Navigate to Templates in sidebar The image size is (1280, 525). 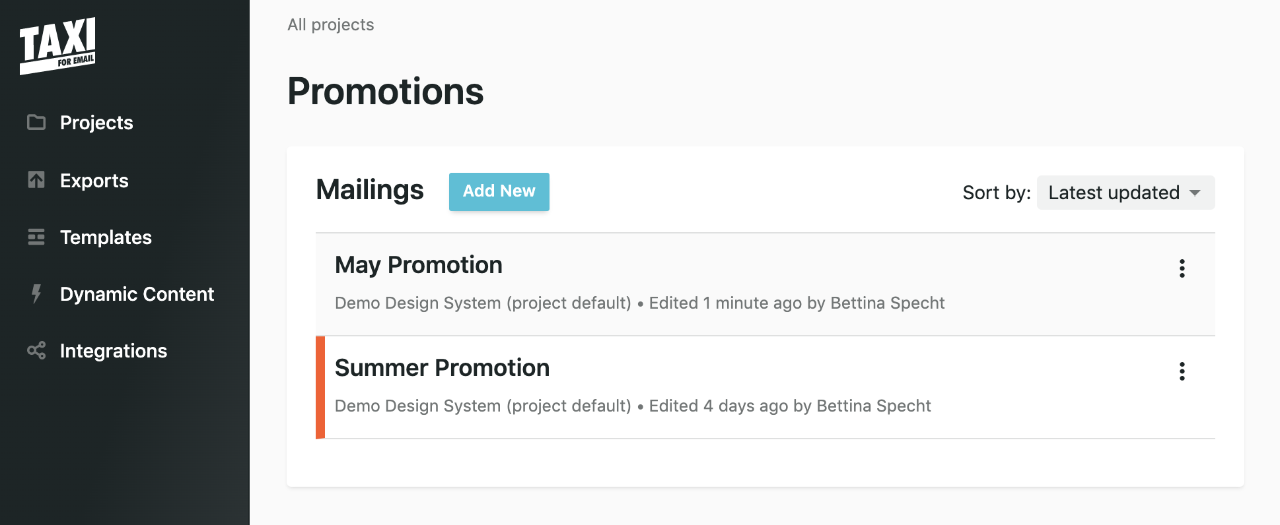pos(106,237)
